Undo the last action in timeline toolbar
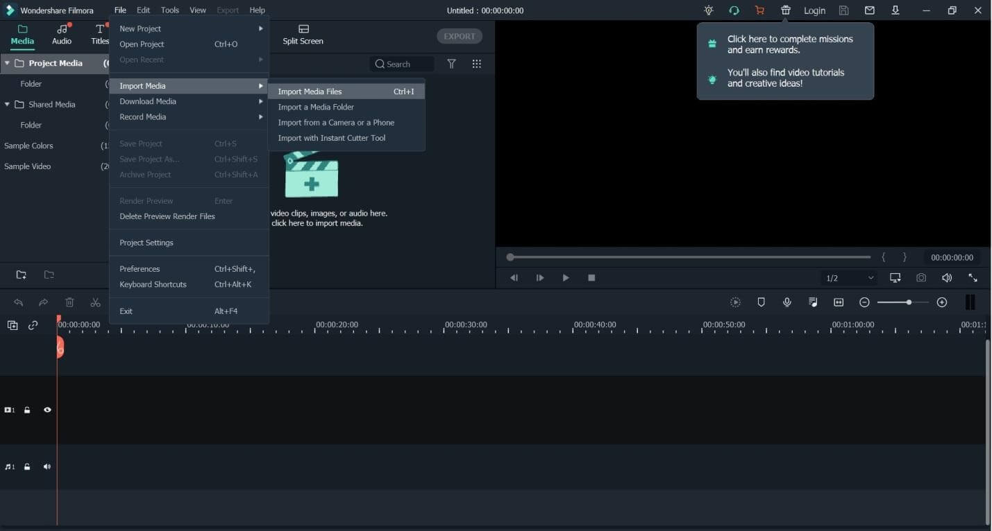The image size is (992, 531). [18, 302]
